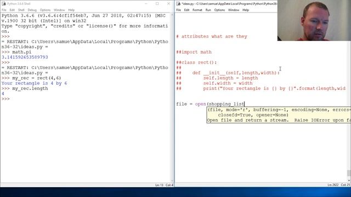
Task: Click the 'file = open(shopping_list' line
Action: (211, 104)
